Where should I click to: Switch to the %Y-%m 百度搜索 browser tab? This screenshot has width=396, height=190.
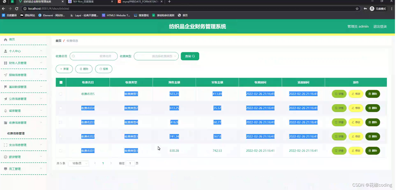[x=90, y=2]
